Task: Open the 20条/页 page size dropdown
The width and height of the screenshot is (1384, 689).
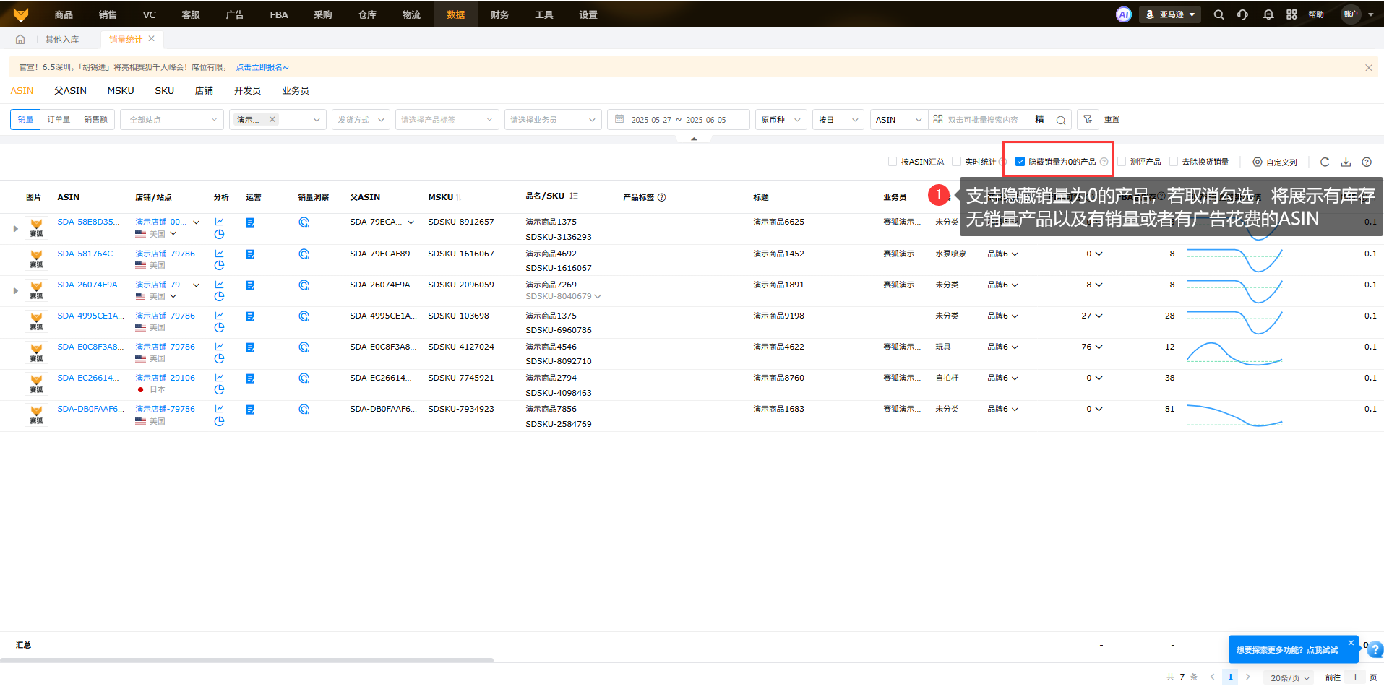Action: tap(1289, 677)
